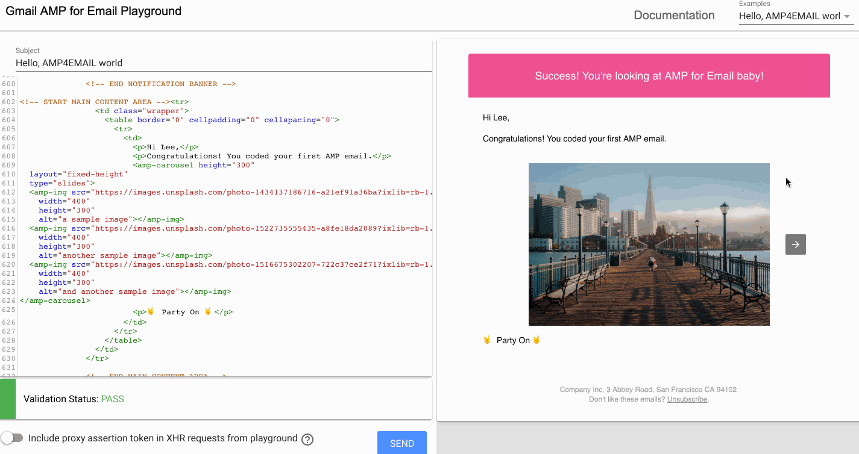Screen dimensions: 859x454
Task: Click the PASS validation status text
Action: (112, 399)
